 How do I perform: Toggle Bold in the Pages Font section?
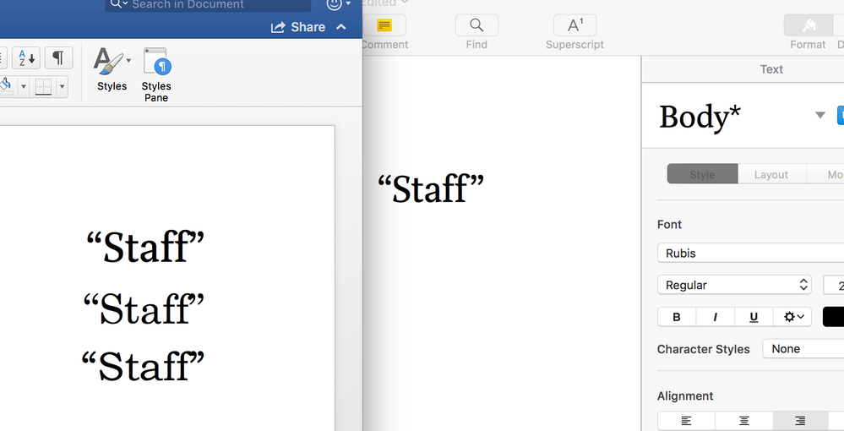coord(677,317)
